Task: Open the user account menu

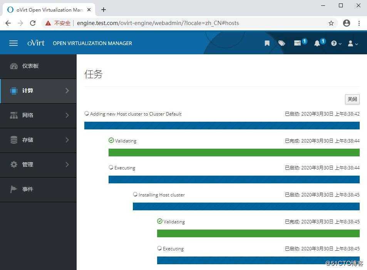Action: pos(353,43)
